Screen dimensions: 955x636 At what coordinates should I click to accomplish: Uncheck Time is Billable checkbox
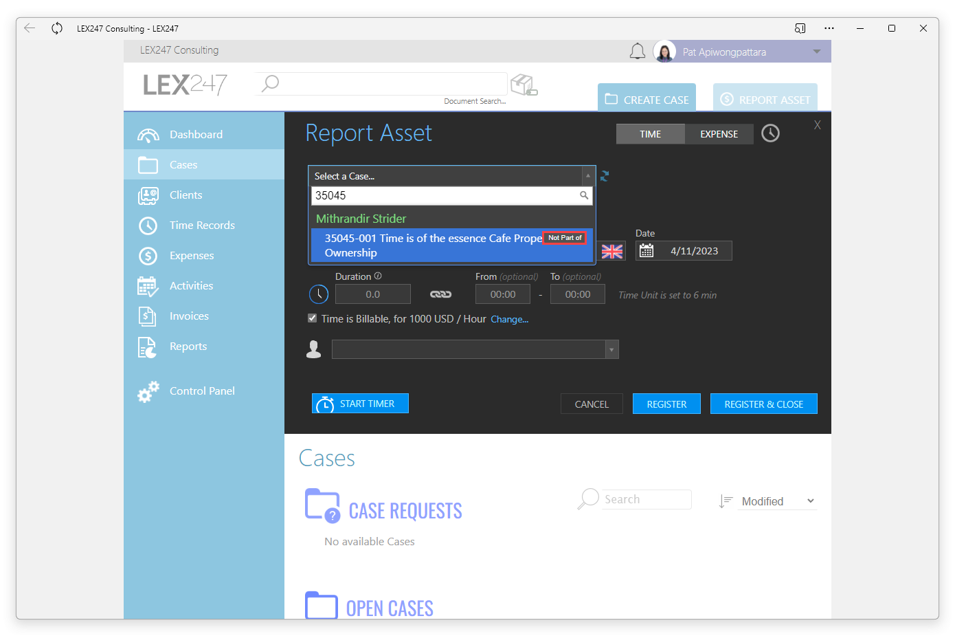313,318
